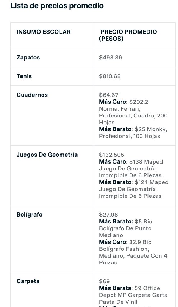Select the 'Bolígrafo' row label
This screenshot has width=178, height=307.
coord(29,214)
